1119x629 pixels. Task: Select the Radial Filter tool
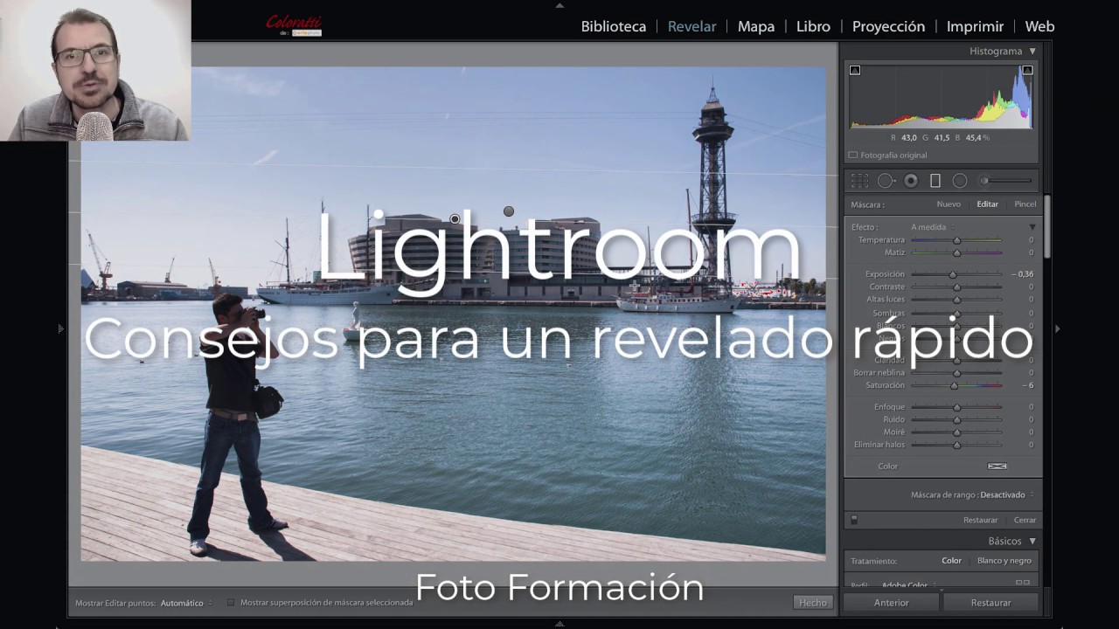tap(960, 181)
